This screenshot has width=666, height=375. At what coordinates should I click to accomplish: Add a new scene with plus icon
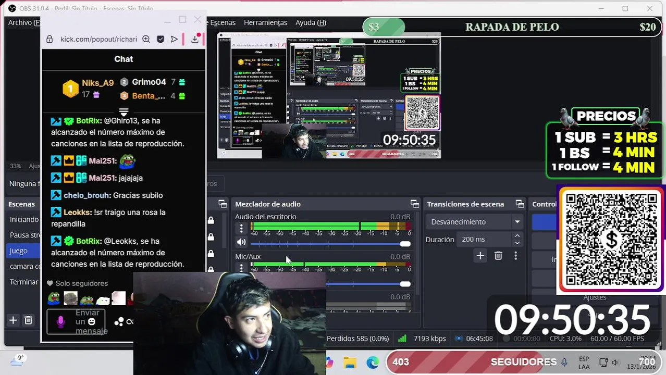13,320
